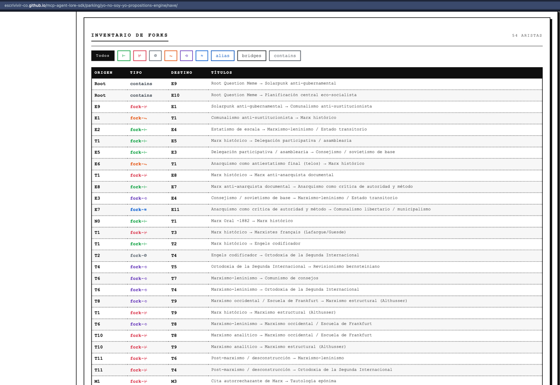560x385 pixels.
Task: Select the Todos filter button
Action: pyautogui.click(x=103, y=56)
